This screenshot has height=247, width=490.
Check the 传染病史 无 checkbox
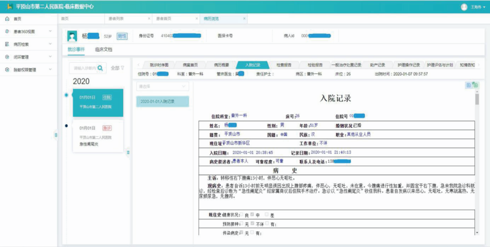click(242, 233)
